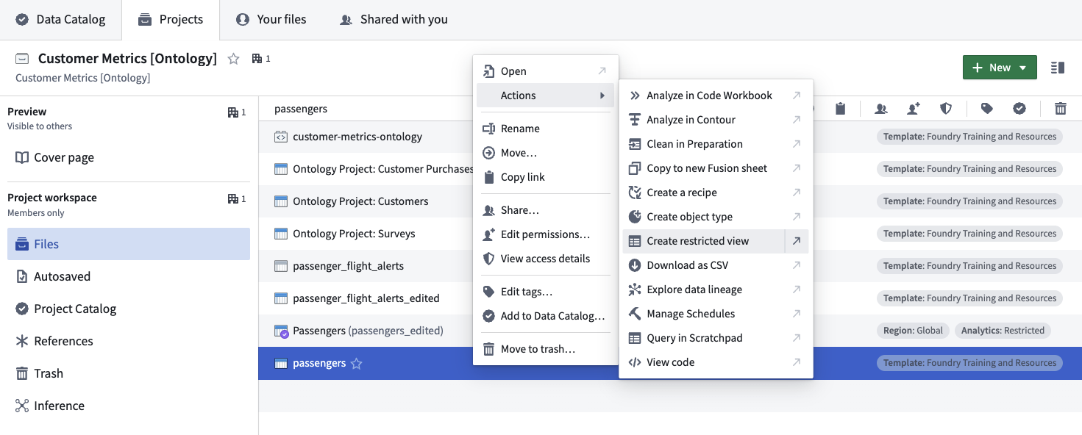Expand the Actions submenu entry

[545, 96]
